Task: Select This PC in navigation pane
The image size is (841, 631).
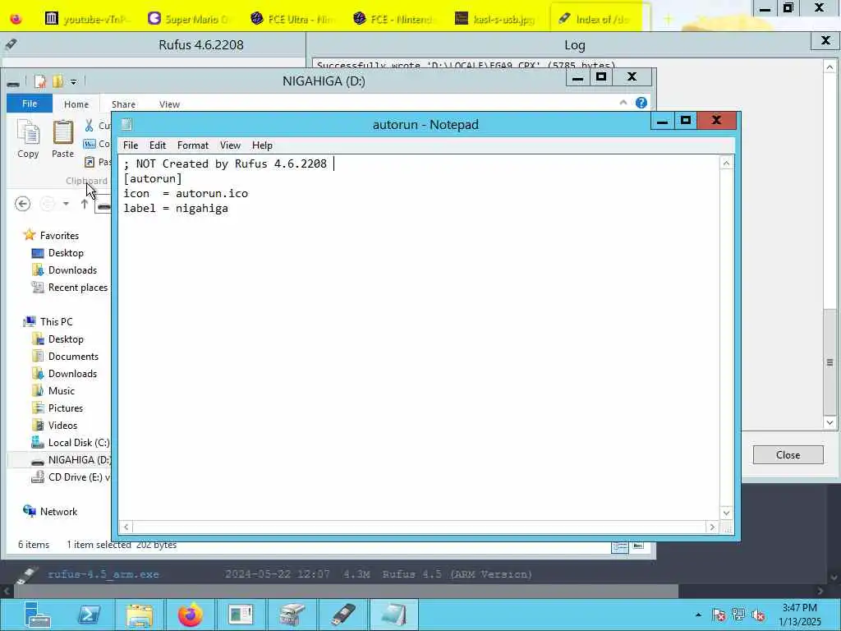Action: 56,322
